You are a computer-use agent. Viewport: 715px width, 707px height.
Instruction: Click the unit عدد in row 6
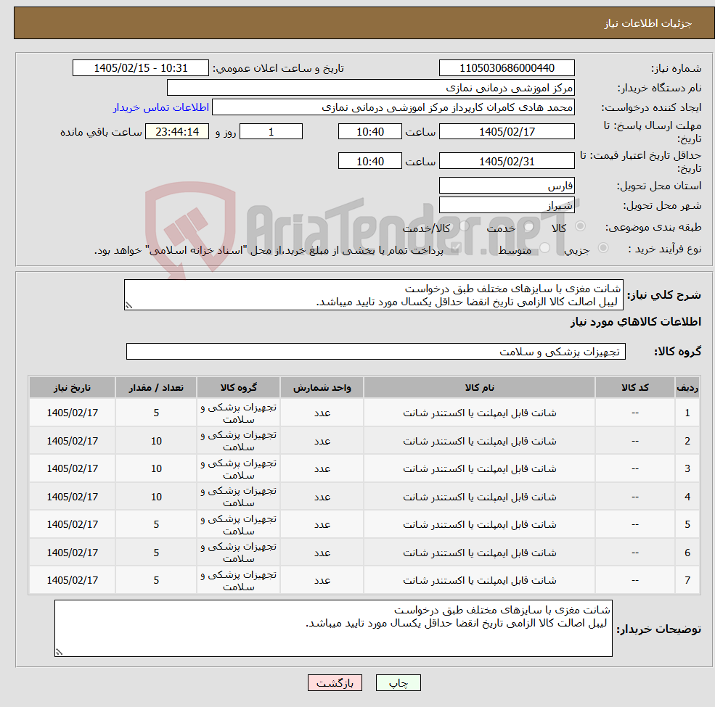tap(322, 553)
